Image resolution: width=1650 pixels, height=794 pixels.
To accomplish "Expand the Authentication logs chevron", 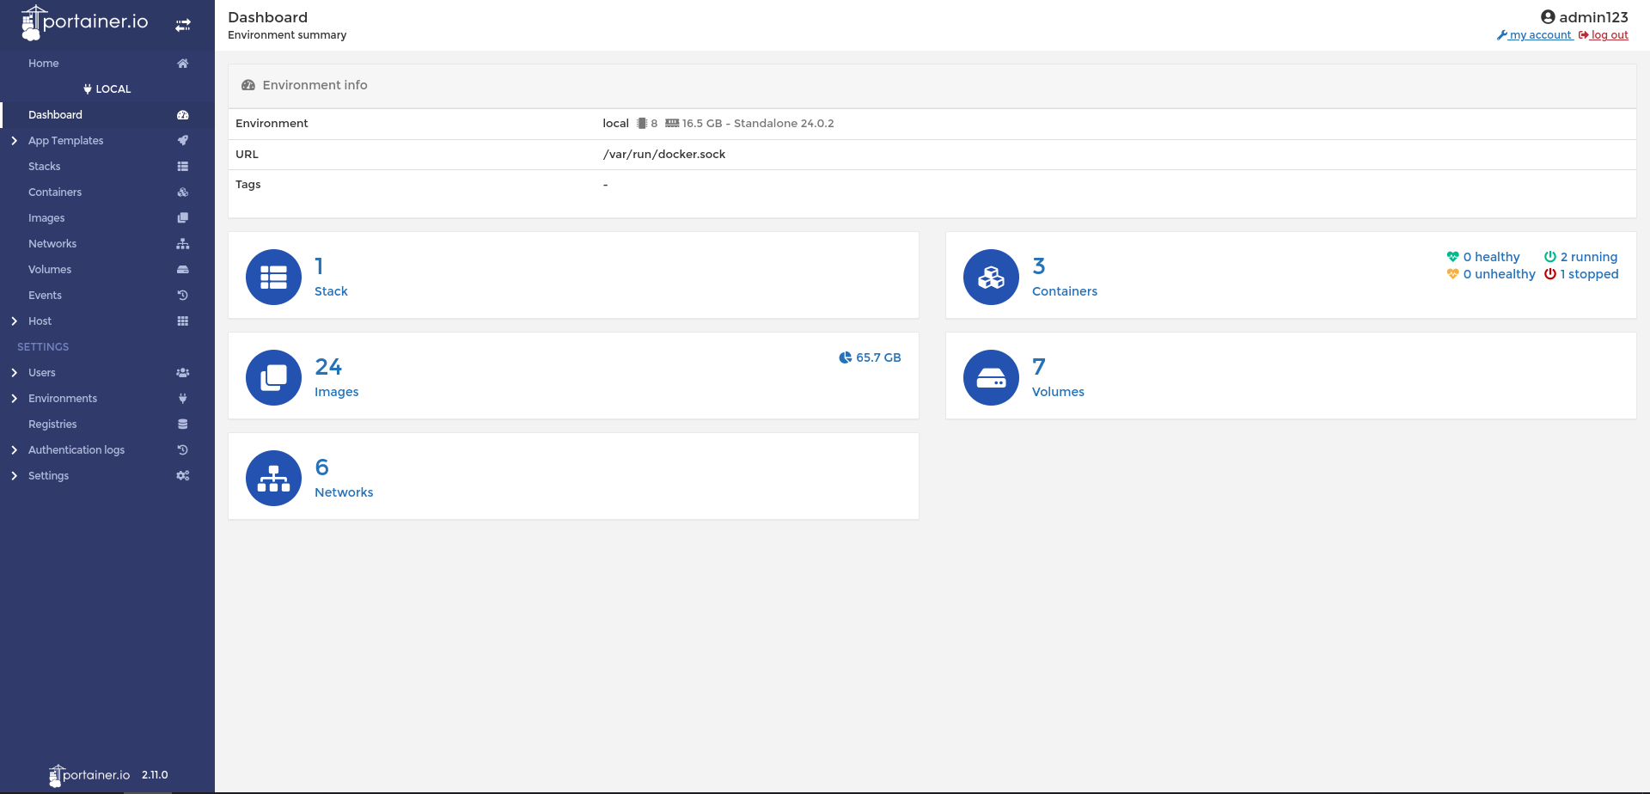I will pos(14,450).
